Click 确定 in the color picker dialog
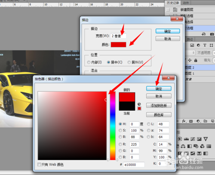Image resolution: width=215 pixels, height=175 pixels. [x=159, y=89]
